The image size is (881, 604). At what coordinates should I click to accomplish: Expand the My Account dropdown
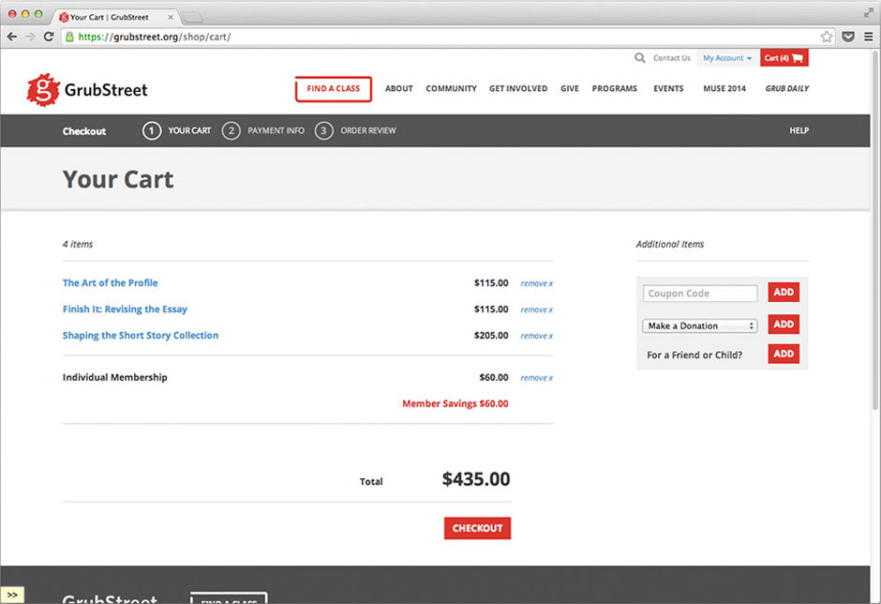click(727, 57)
